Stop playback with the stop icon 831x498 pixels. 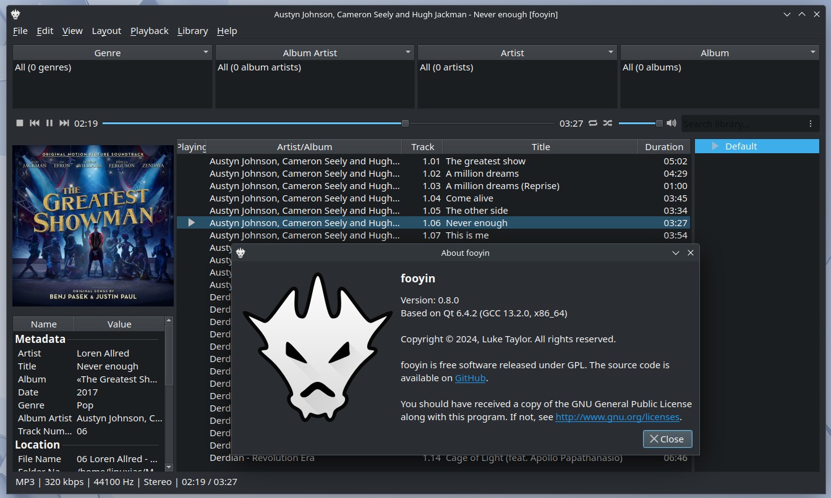tap(20, 123)
